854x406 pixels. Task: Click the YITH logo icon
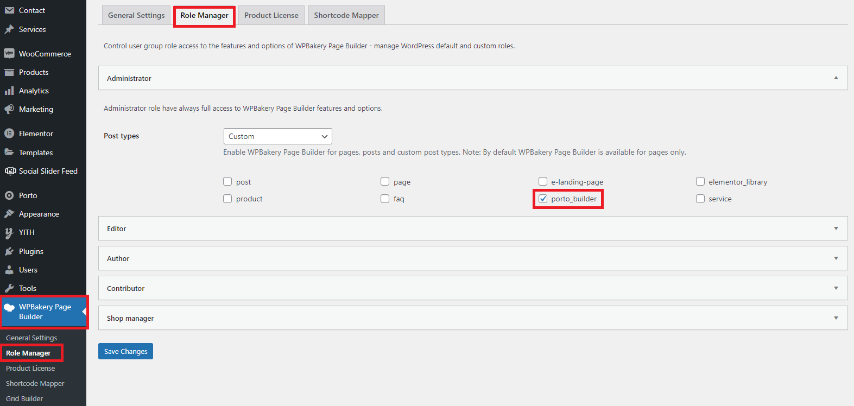(x=9, y=233)
